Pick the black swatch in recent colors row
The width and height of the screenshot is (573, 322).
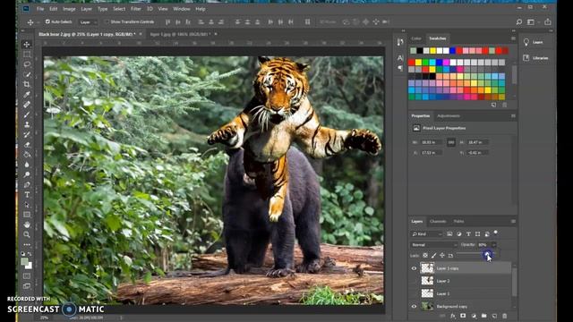420,50
